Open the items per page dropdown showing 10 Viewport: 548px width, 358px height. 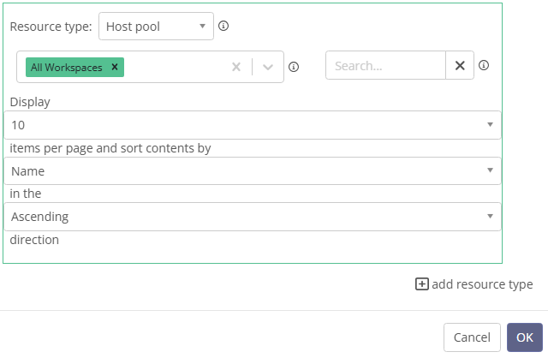point(253,125)
